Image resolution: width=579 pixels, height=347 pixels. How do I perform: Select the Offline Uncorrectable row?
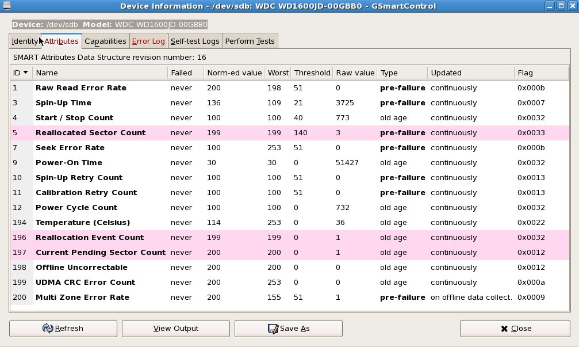click(290, 268)
